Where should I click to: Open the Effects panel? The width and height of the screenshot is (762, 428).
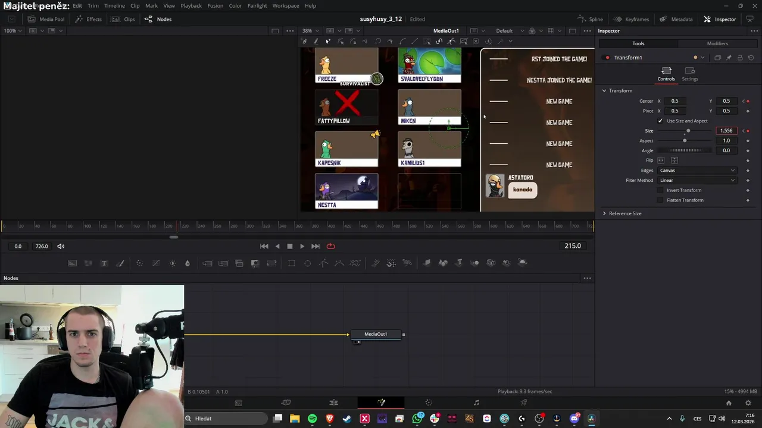(x=88, y=19)
